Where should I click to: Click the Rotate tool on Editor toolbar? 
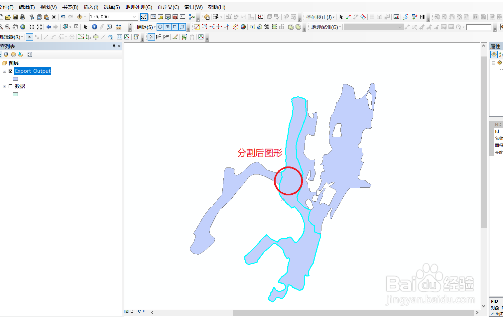[110, 37]
